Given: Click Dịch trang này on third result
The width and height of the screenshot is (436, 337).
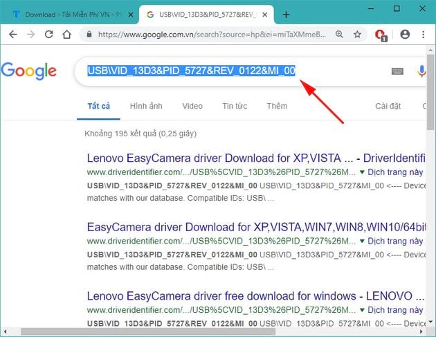Looking at the screenshot, I should (395, 310).
